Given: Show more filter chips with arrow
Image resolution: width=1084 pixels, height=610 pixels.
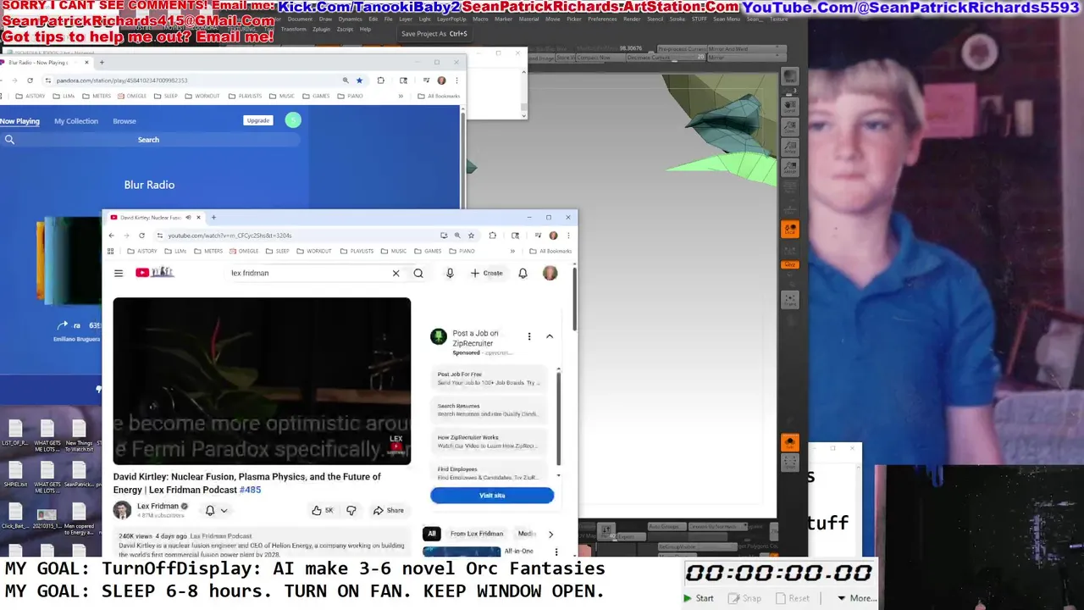Looking at the screenshot, I should click(550, 534).
